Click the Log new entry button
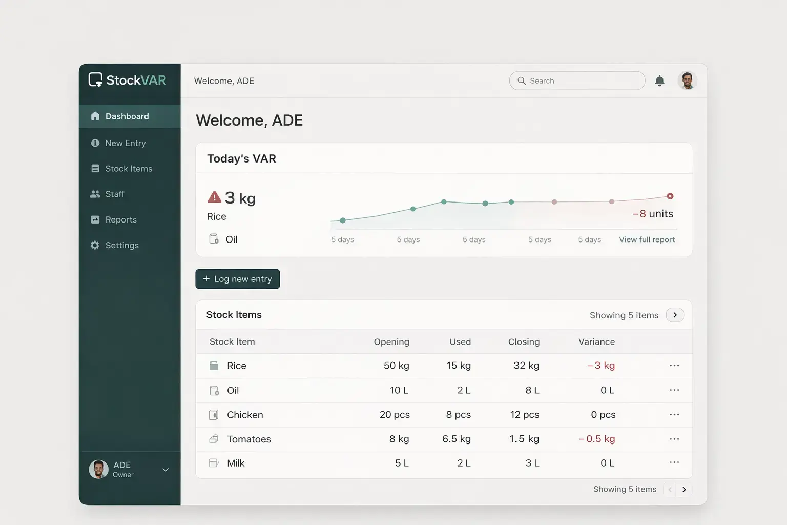This screenshot has width=787, height=525. pyautogui.click(x=237, y=278)
